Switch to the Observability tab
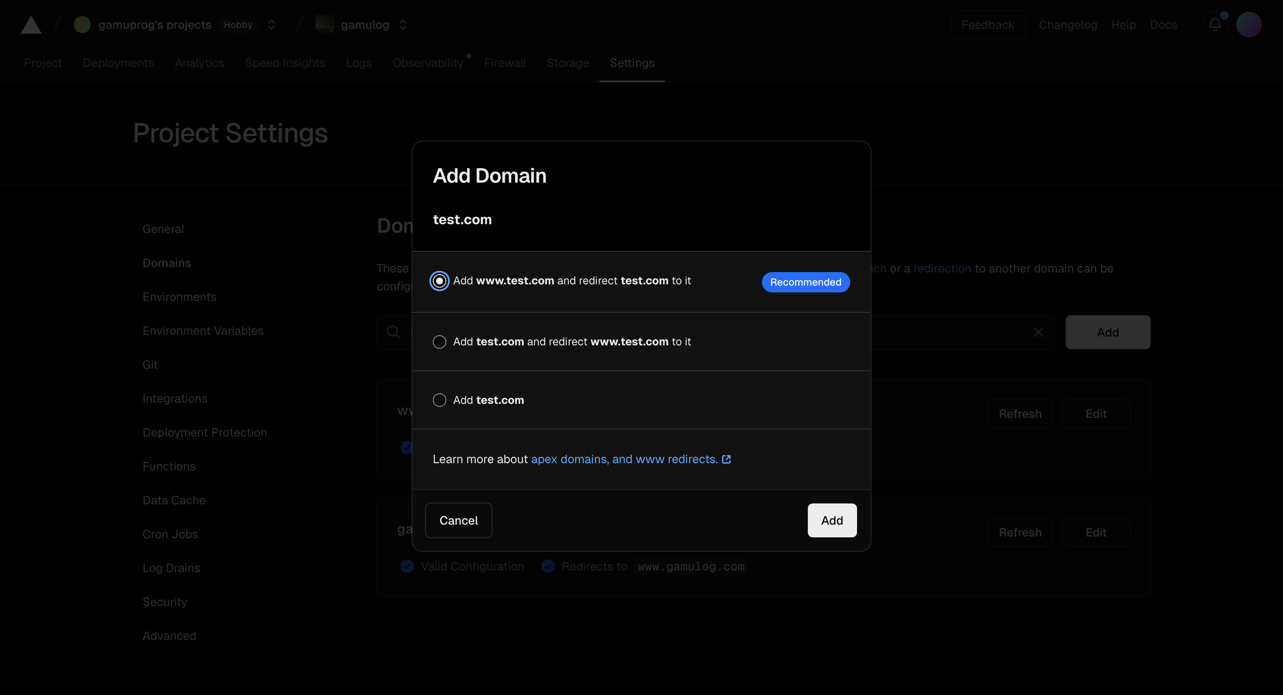The width and height of the screenshot is (1283, 695). pyautogui.click(x=428, y=63)
